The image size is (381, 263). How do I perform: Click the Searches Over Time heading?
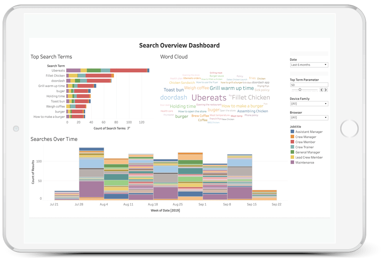coord(54,139)
